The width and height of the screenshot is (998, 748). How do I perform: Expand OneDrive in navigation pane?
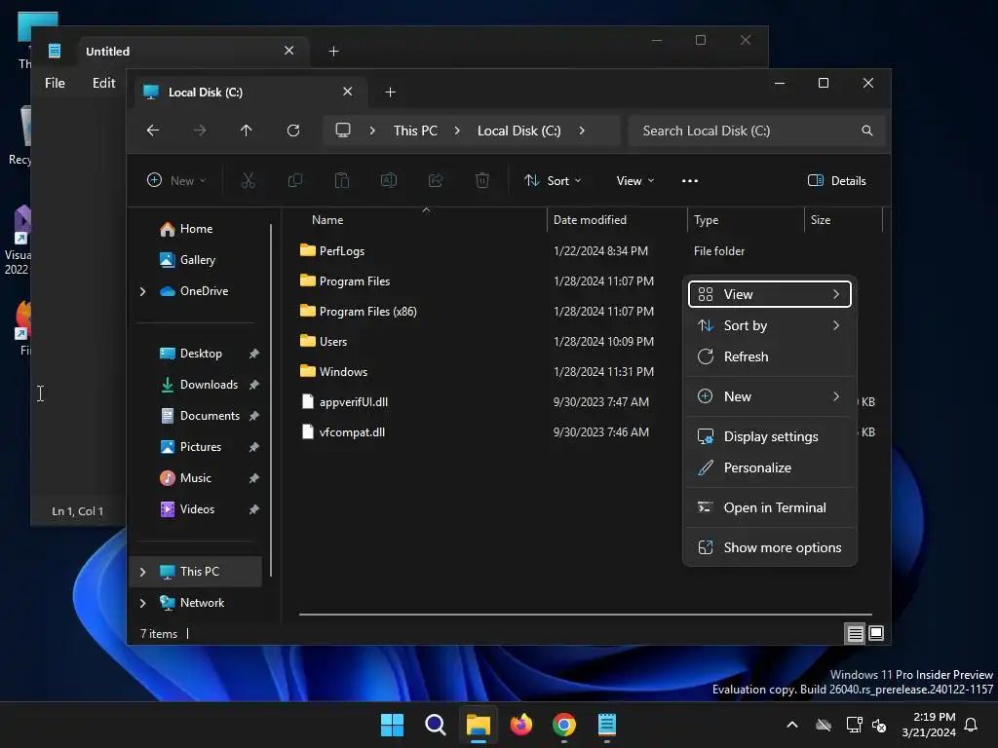[x=142, y=291]
